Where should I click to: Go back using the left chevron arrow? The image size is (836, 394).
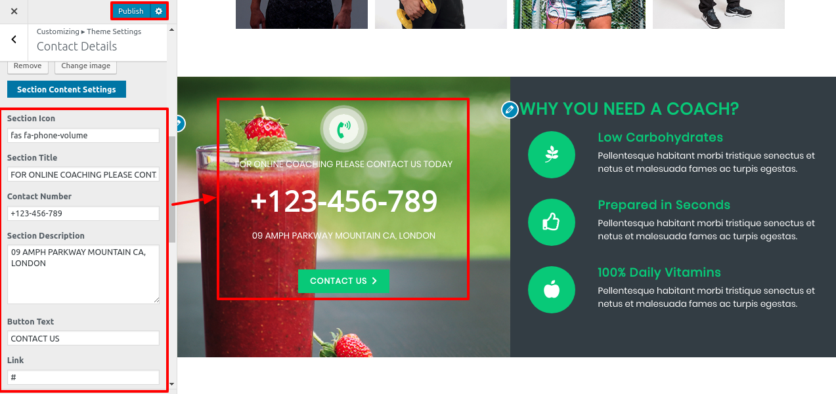14,40
